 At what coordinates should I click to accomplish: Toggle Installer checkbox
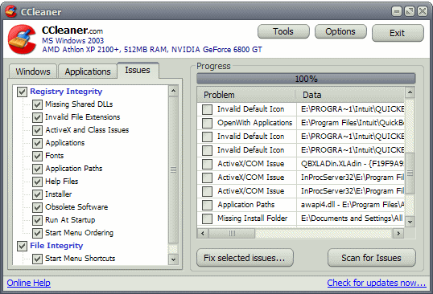pyautogui.click(x=37, y=194)
